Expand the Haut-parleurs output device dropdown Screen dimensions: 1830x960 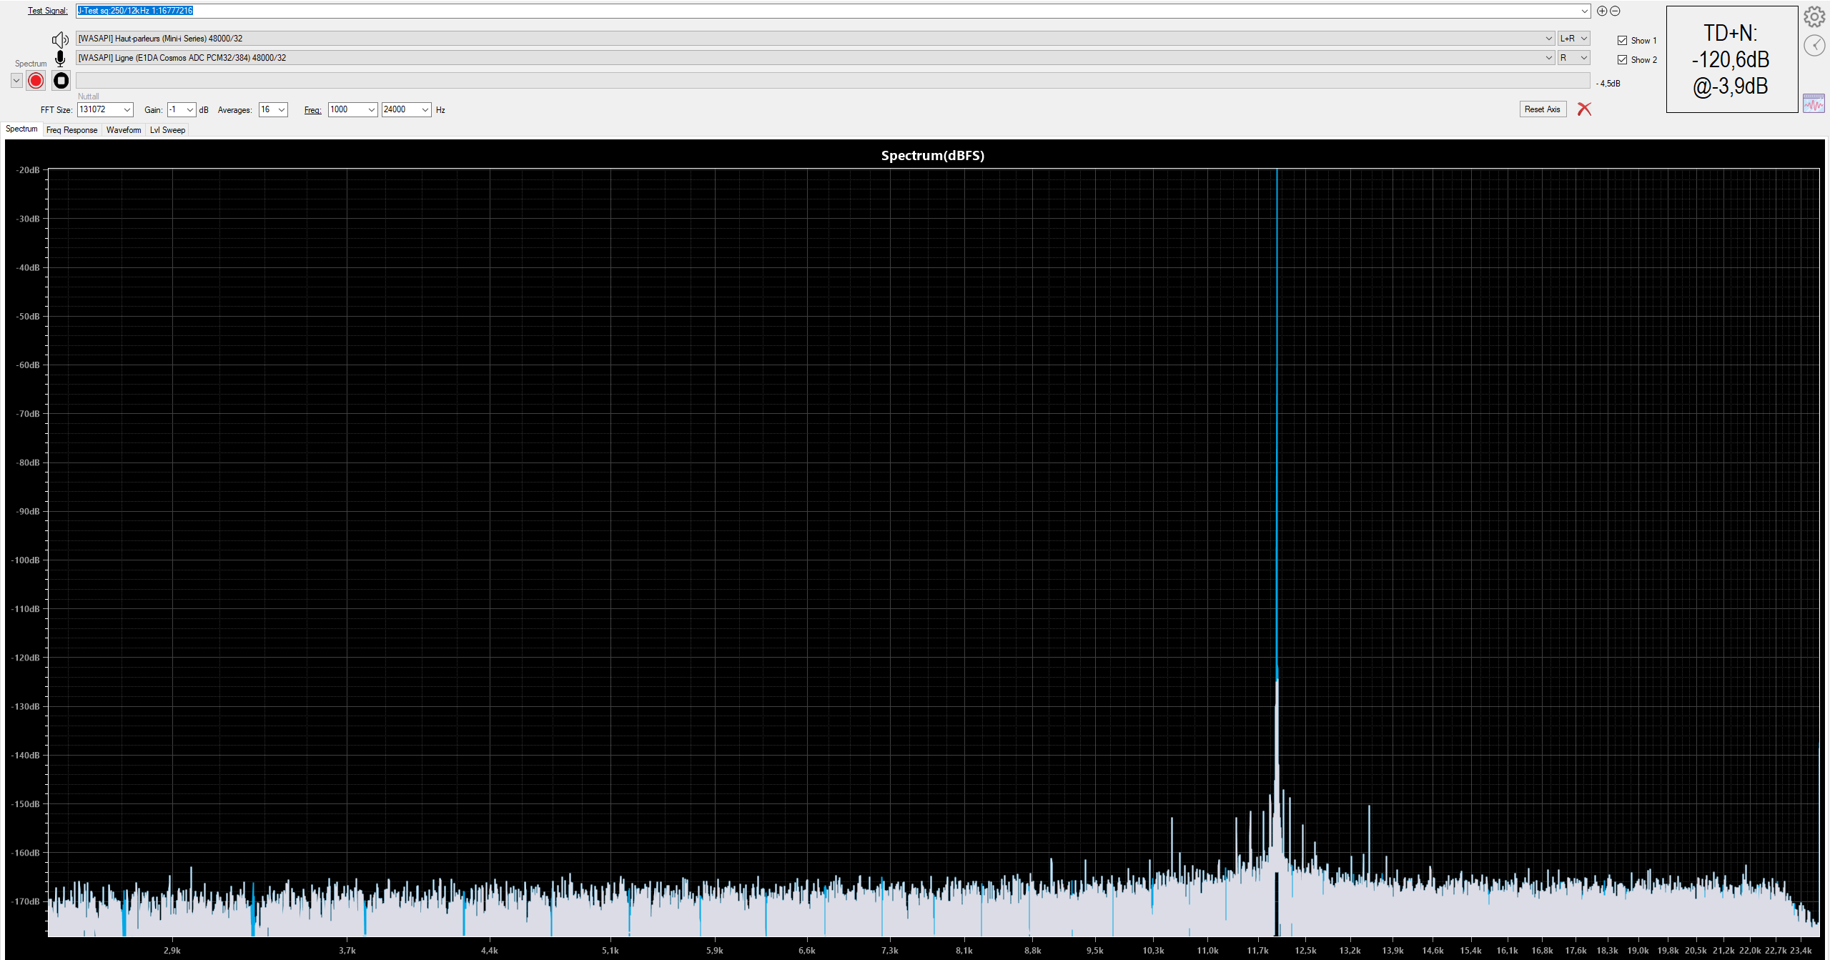pos(1548,39)
